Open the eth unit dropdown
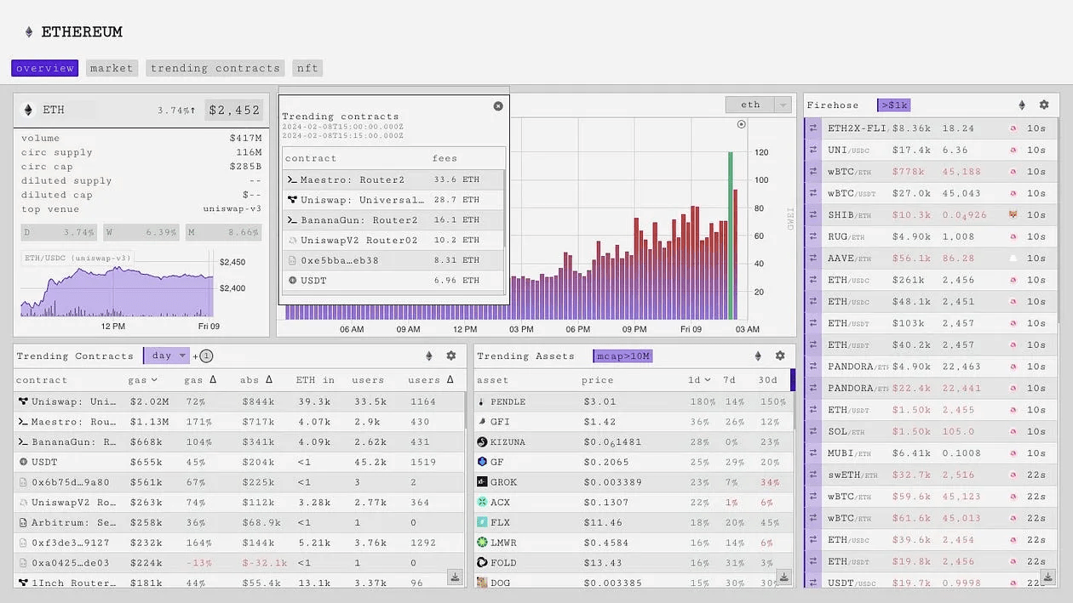This screenshot has height=603, width=1073. [x=759, y=105]
